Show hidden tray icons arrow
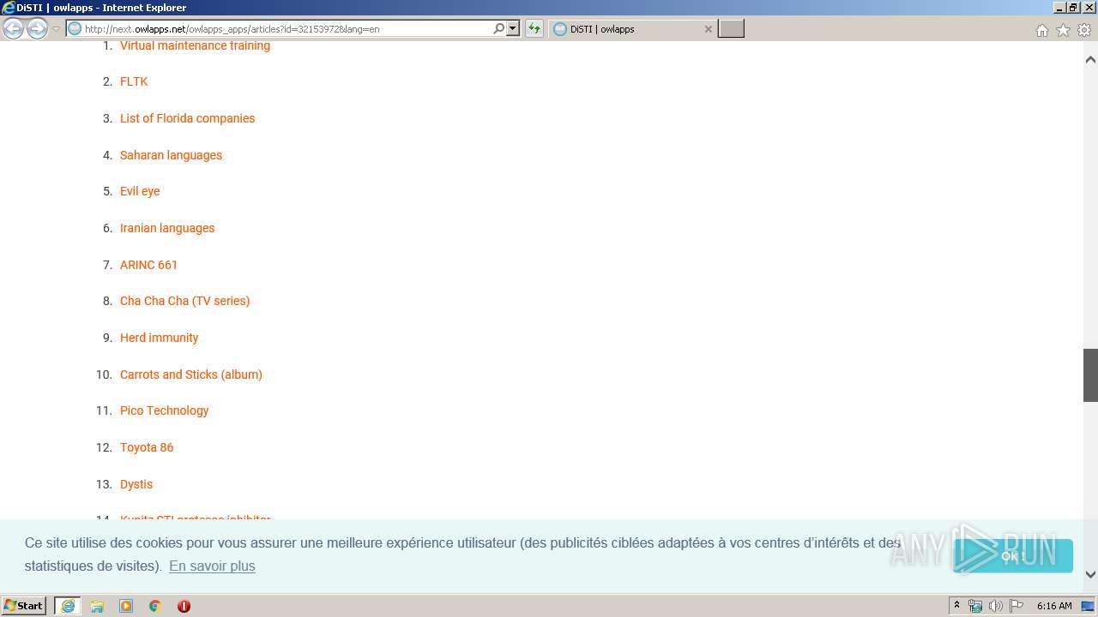This screenshot has width=1098, height=617. (x=957, y=606)
